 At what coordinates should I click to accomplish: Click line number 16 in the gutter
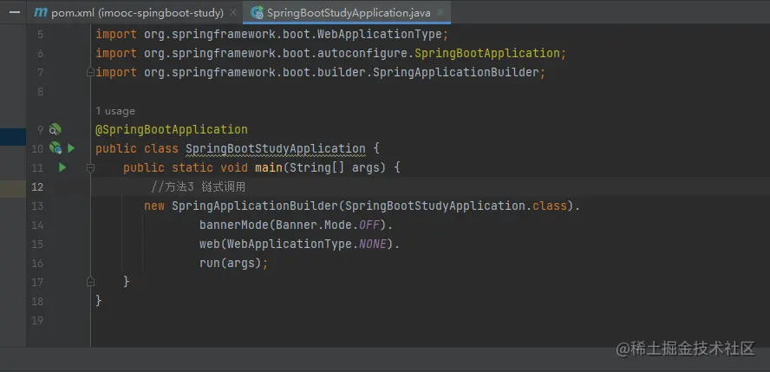37,264
